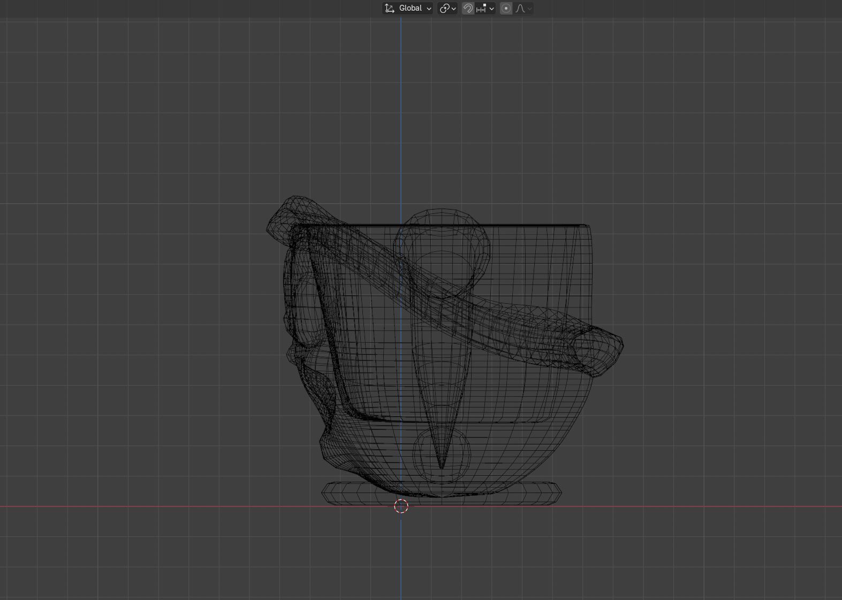Screen dimensions: 842x600
Task: Open the Global transform orientation dropdown
Action: point(408,8)
